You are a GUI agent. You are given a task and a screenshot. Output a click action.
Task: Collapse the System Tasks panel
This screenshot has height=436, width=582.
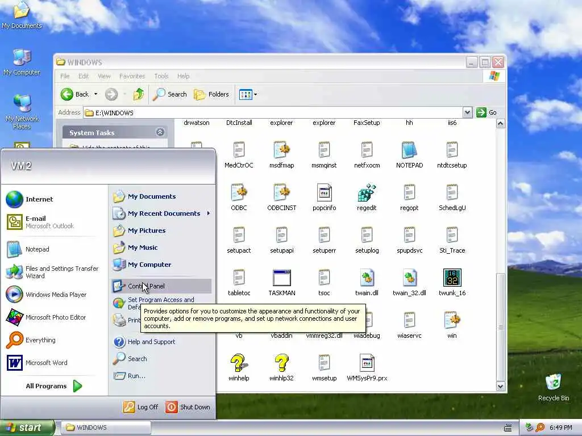point(160,132)
